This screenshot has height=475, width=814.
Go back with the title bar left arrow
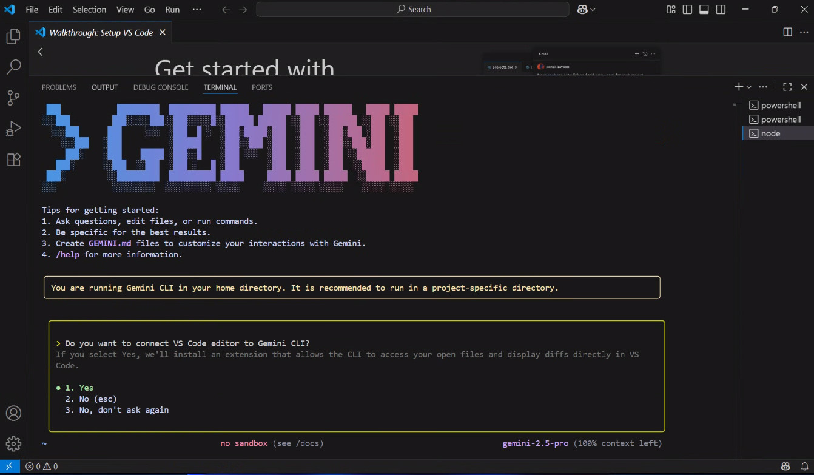pyautogui.click(x=226, y=10)
